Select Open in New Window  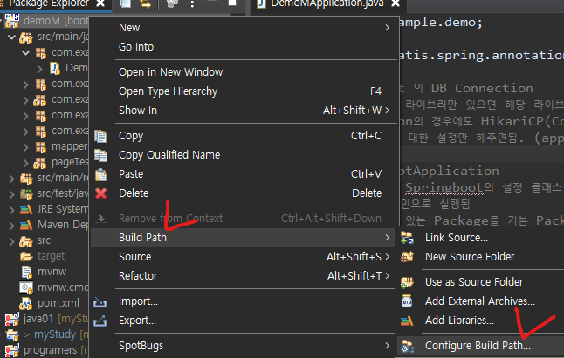(244, 72)
